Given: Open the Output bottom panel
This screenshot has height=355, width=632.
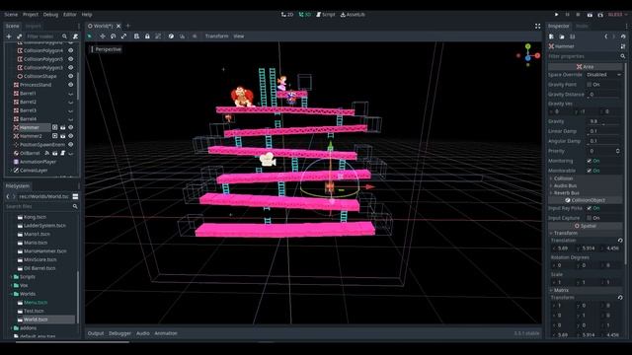Looking at the screenshot, I should click(x=96, y=333).
